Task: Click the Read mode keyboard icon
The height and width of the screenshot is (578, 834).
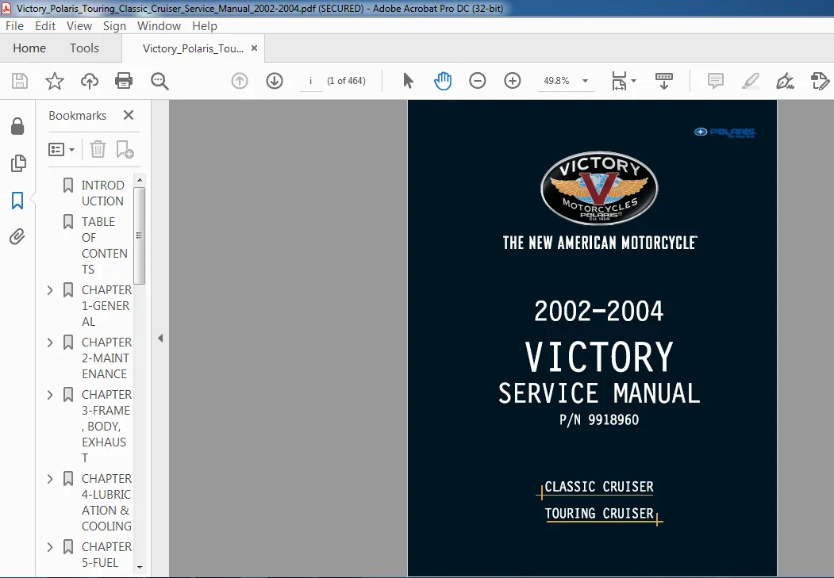Action: click(664, 81)
